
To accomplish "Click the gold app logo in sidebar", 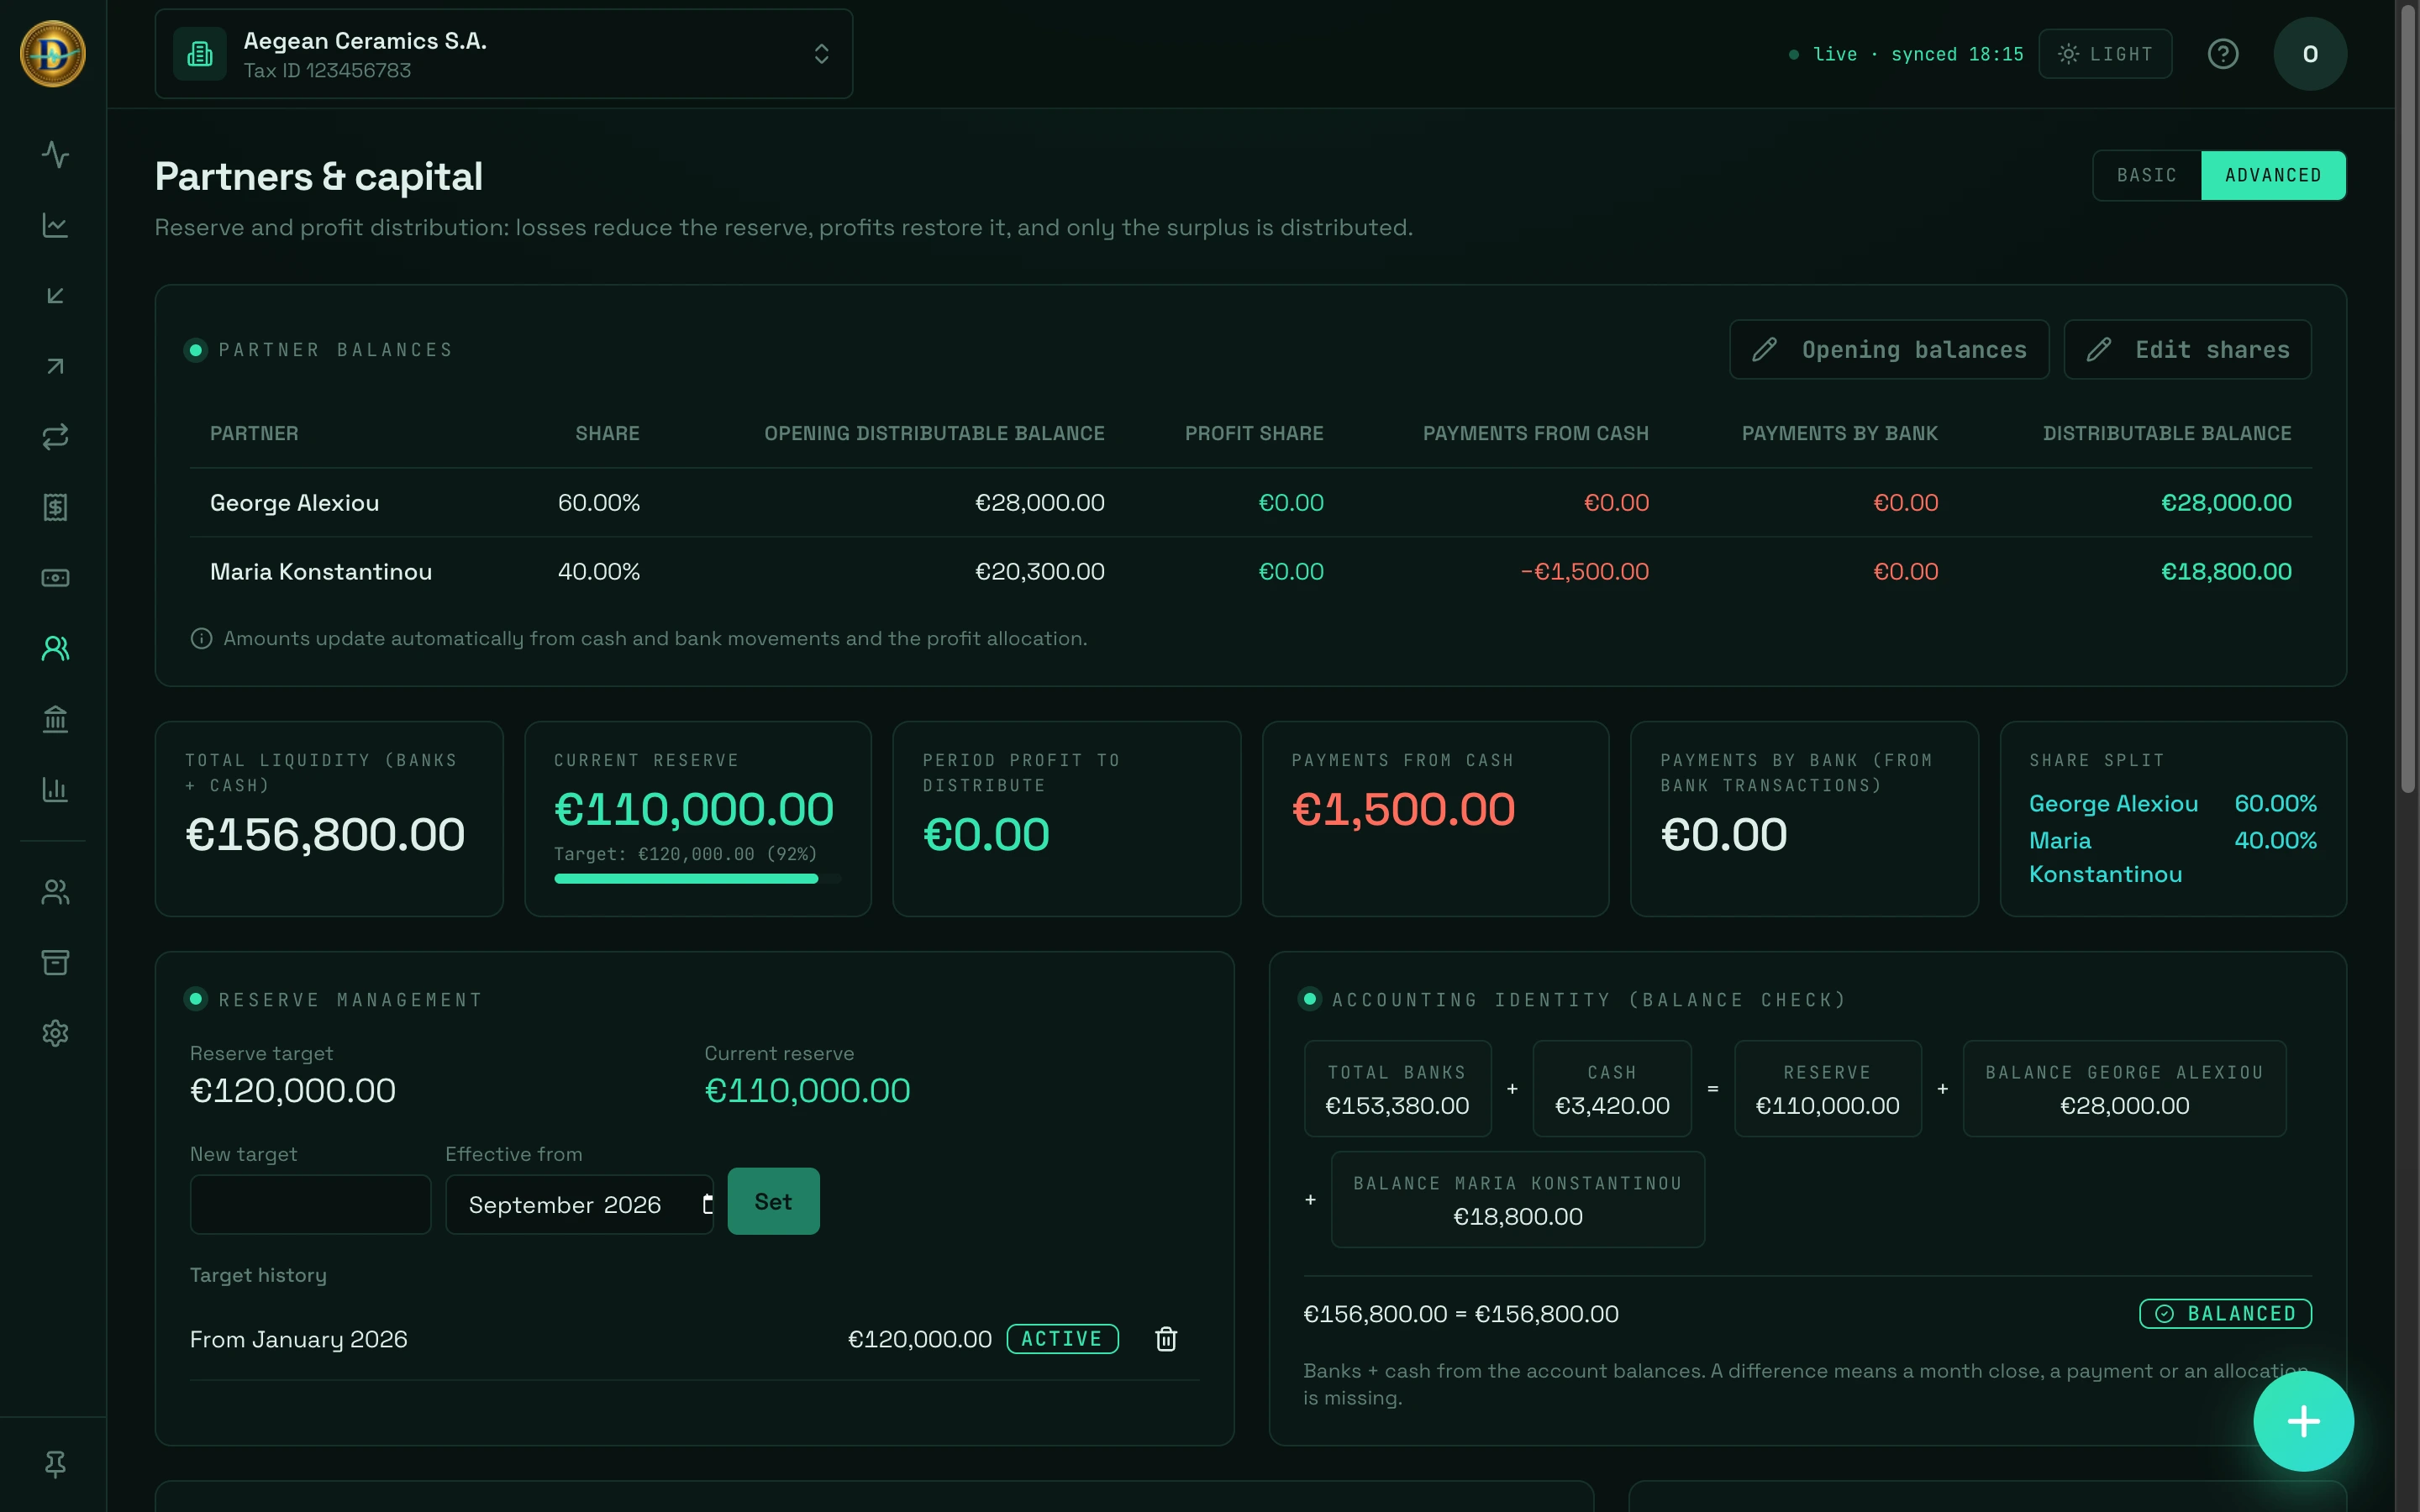I will click(53, 54).
